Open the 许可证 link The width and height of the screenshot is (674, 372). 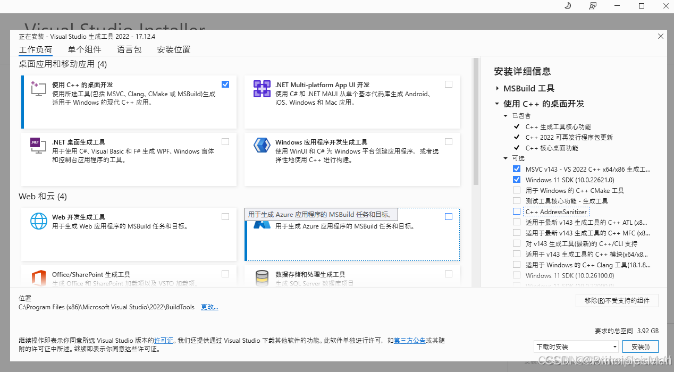tap(164, 341)
